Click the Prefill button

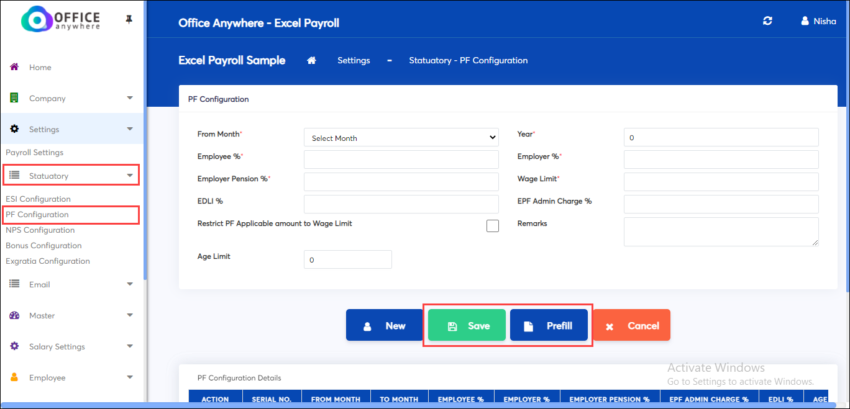549,325
